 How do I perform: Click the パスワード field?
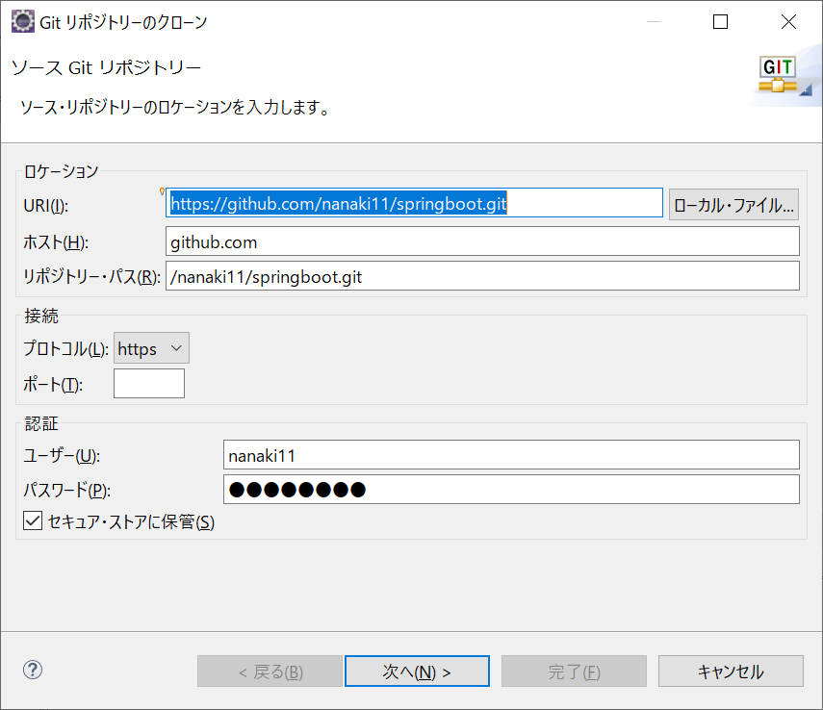(x=511, y=490)
